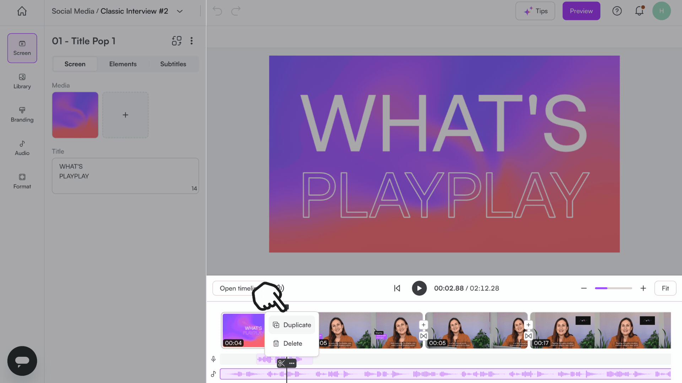Open the scene three-dot options menu
Screen dimensions: 682x383
pos(191,41)
